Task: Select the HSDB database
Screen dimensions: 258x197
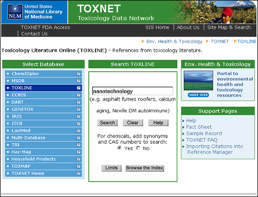Action: (x=43, y=81)
